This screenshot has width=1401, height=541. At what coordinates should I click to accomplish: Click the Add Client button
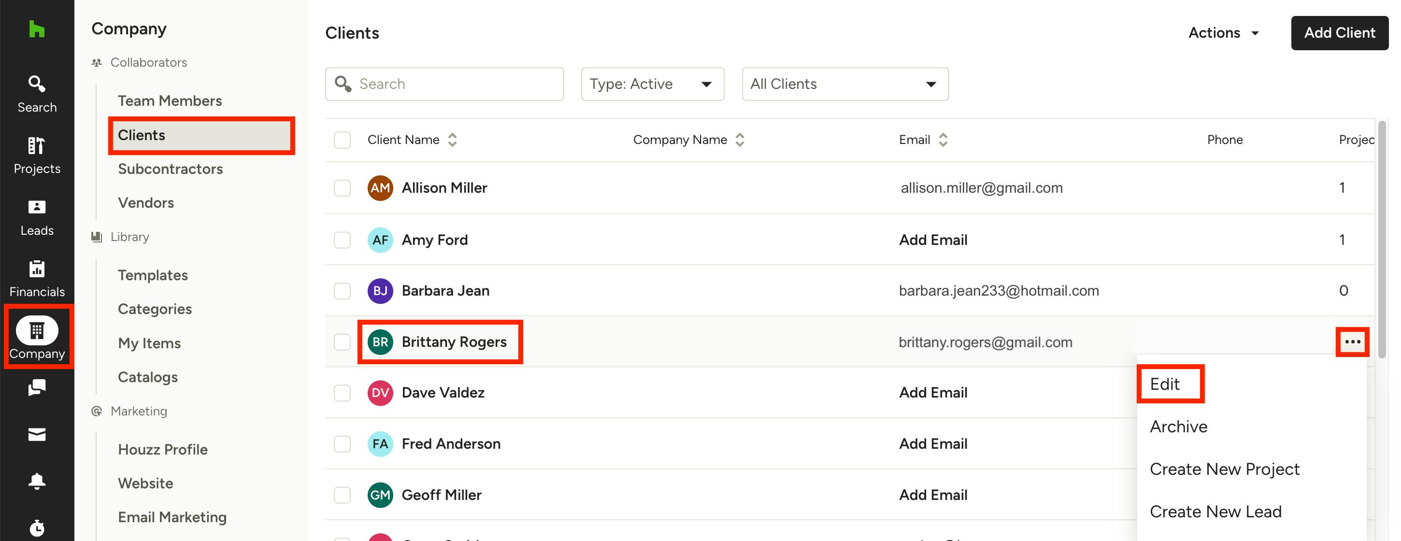(x=1339, y=33)
